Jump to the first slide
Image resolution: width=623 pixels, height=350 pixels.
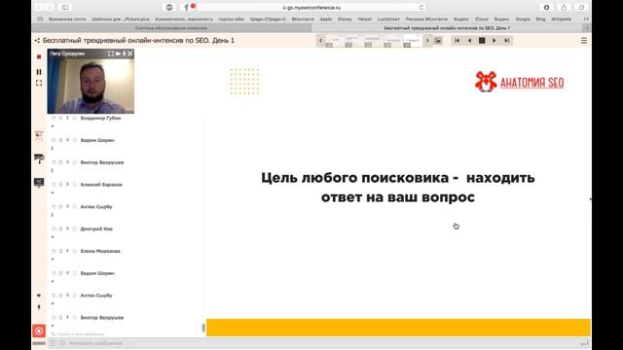coord(457,41)
